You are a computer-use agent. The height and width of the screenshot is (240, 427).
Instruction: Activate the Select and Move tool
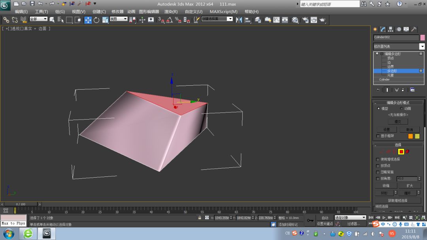[88, 20]
